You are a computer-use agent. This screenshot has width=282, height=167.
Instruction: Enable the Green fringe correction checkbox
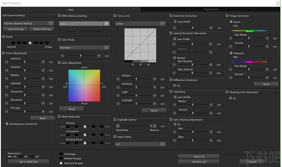point(231,22)
